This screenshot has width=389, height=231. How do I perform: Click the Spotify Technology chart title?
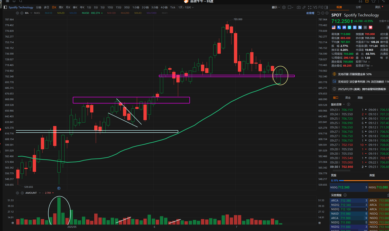21,7
